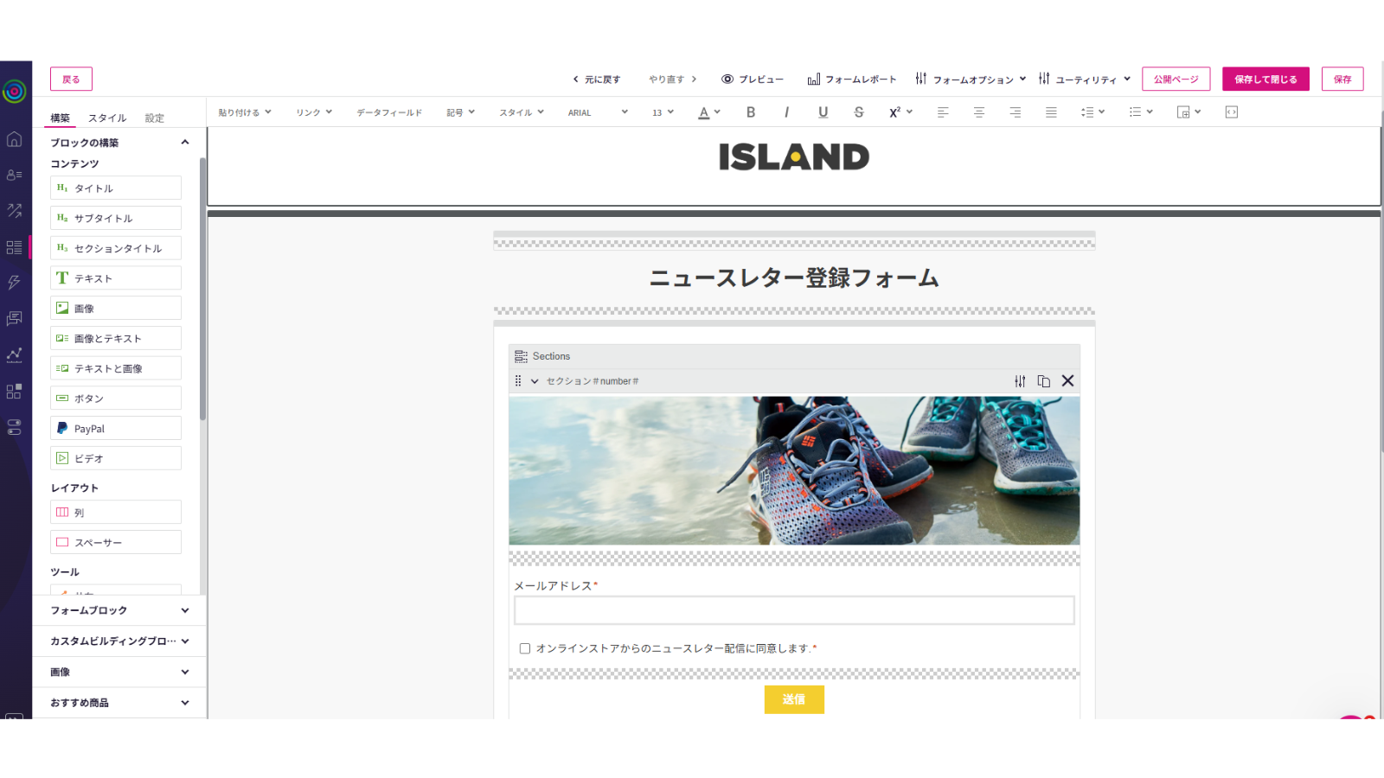This screenshot has width=1384, height=778.
Task: Center align the text
Action: pos(979,112)
